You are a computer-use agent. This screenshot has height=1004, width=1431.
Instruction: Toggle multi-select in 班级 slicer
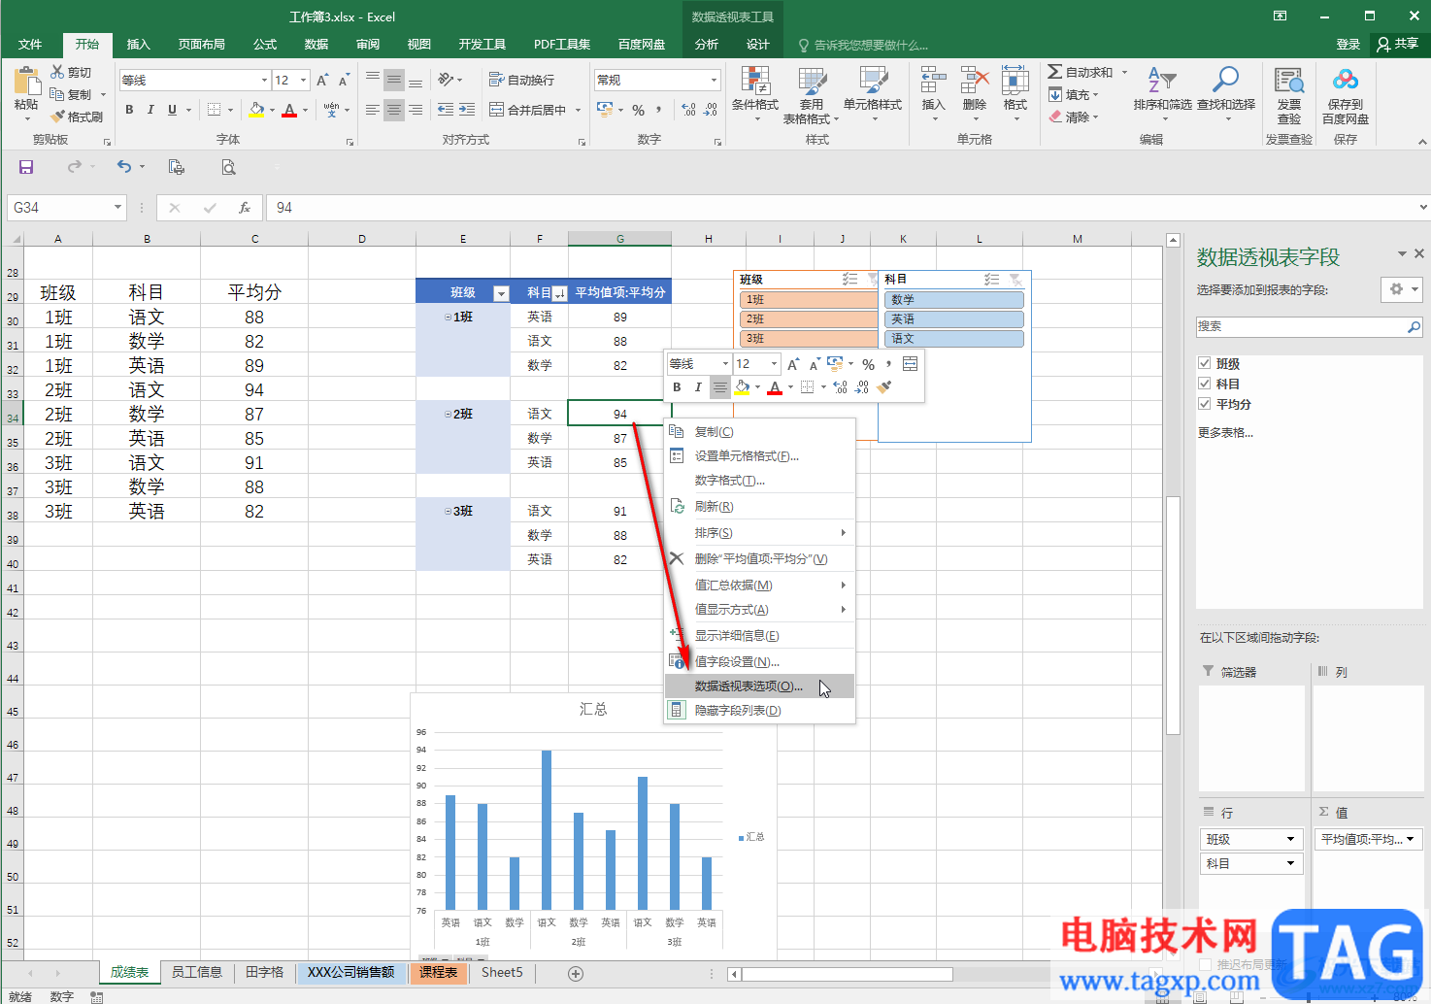(x=849, y=280)
